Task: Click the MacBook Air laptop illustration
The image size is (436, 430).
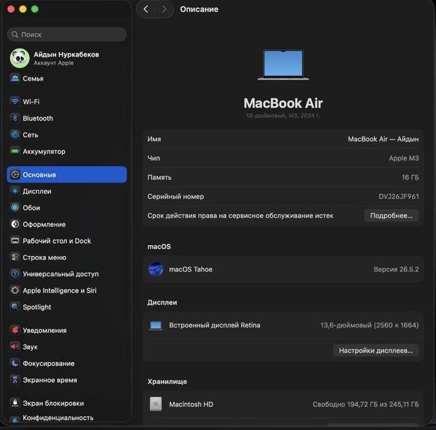Action: [x=283, y=65]
